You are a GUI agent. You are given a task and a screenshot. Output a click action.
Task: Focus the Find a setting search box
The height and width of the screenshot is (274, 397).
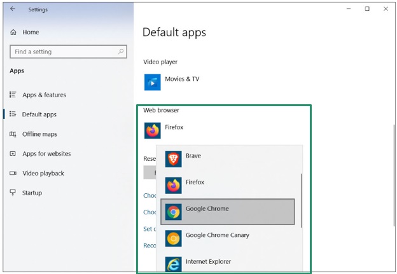click(68, 51)
